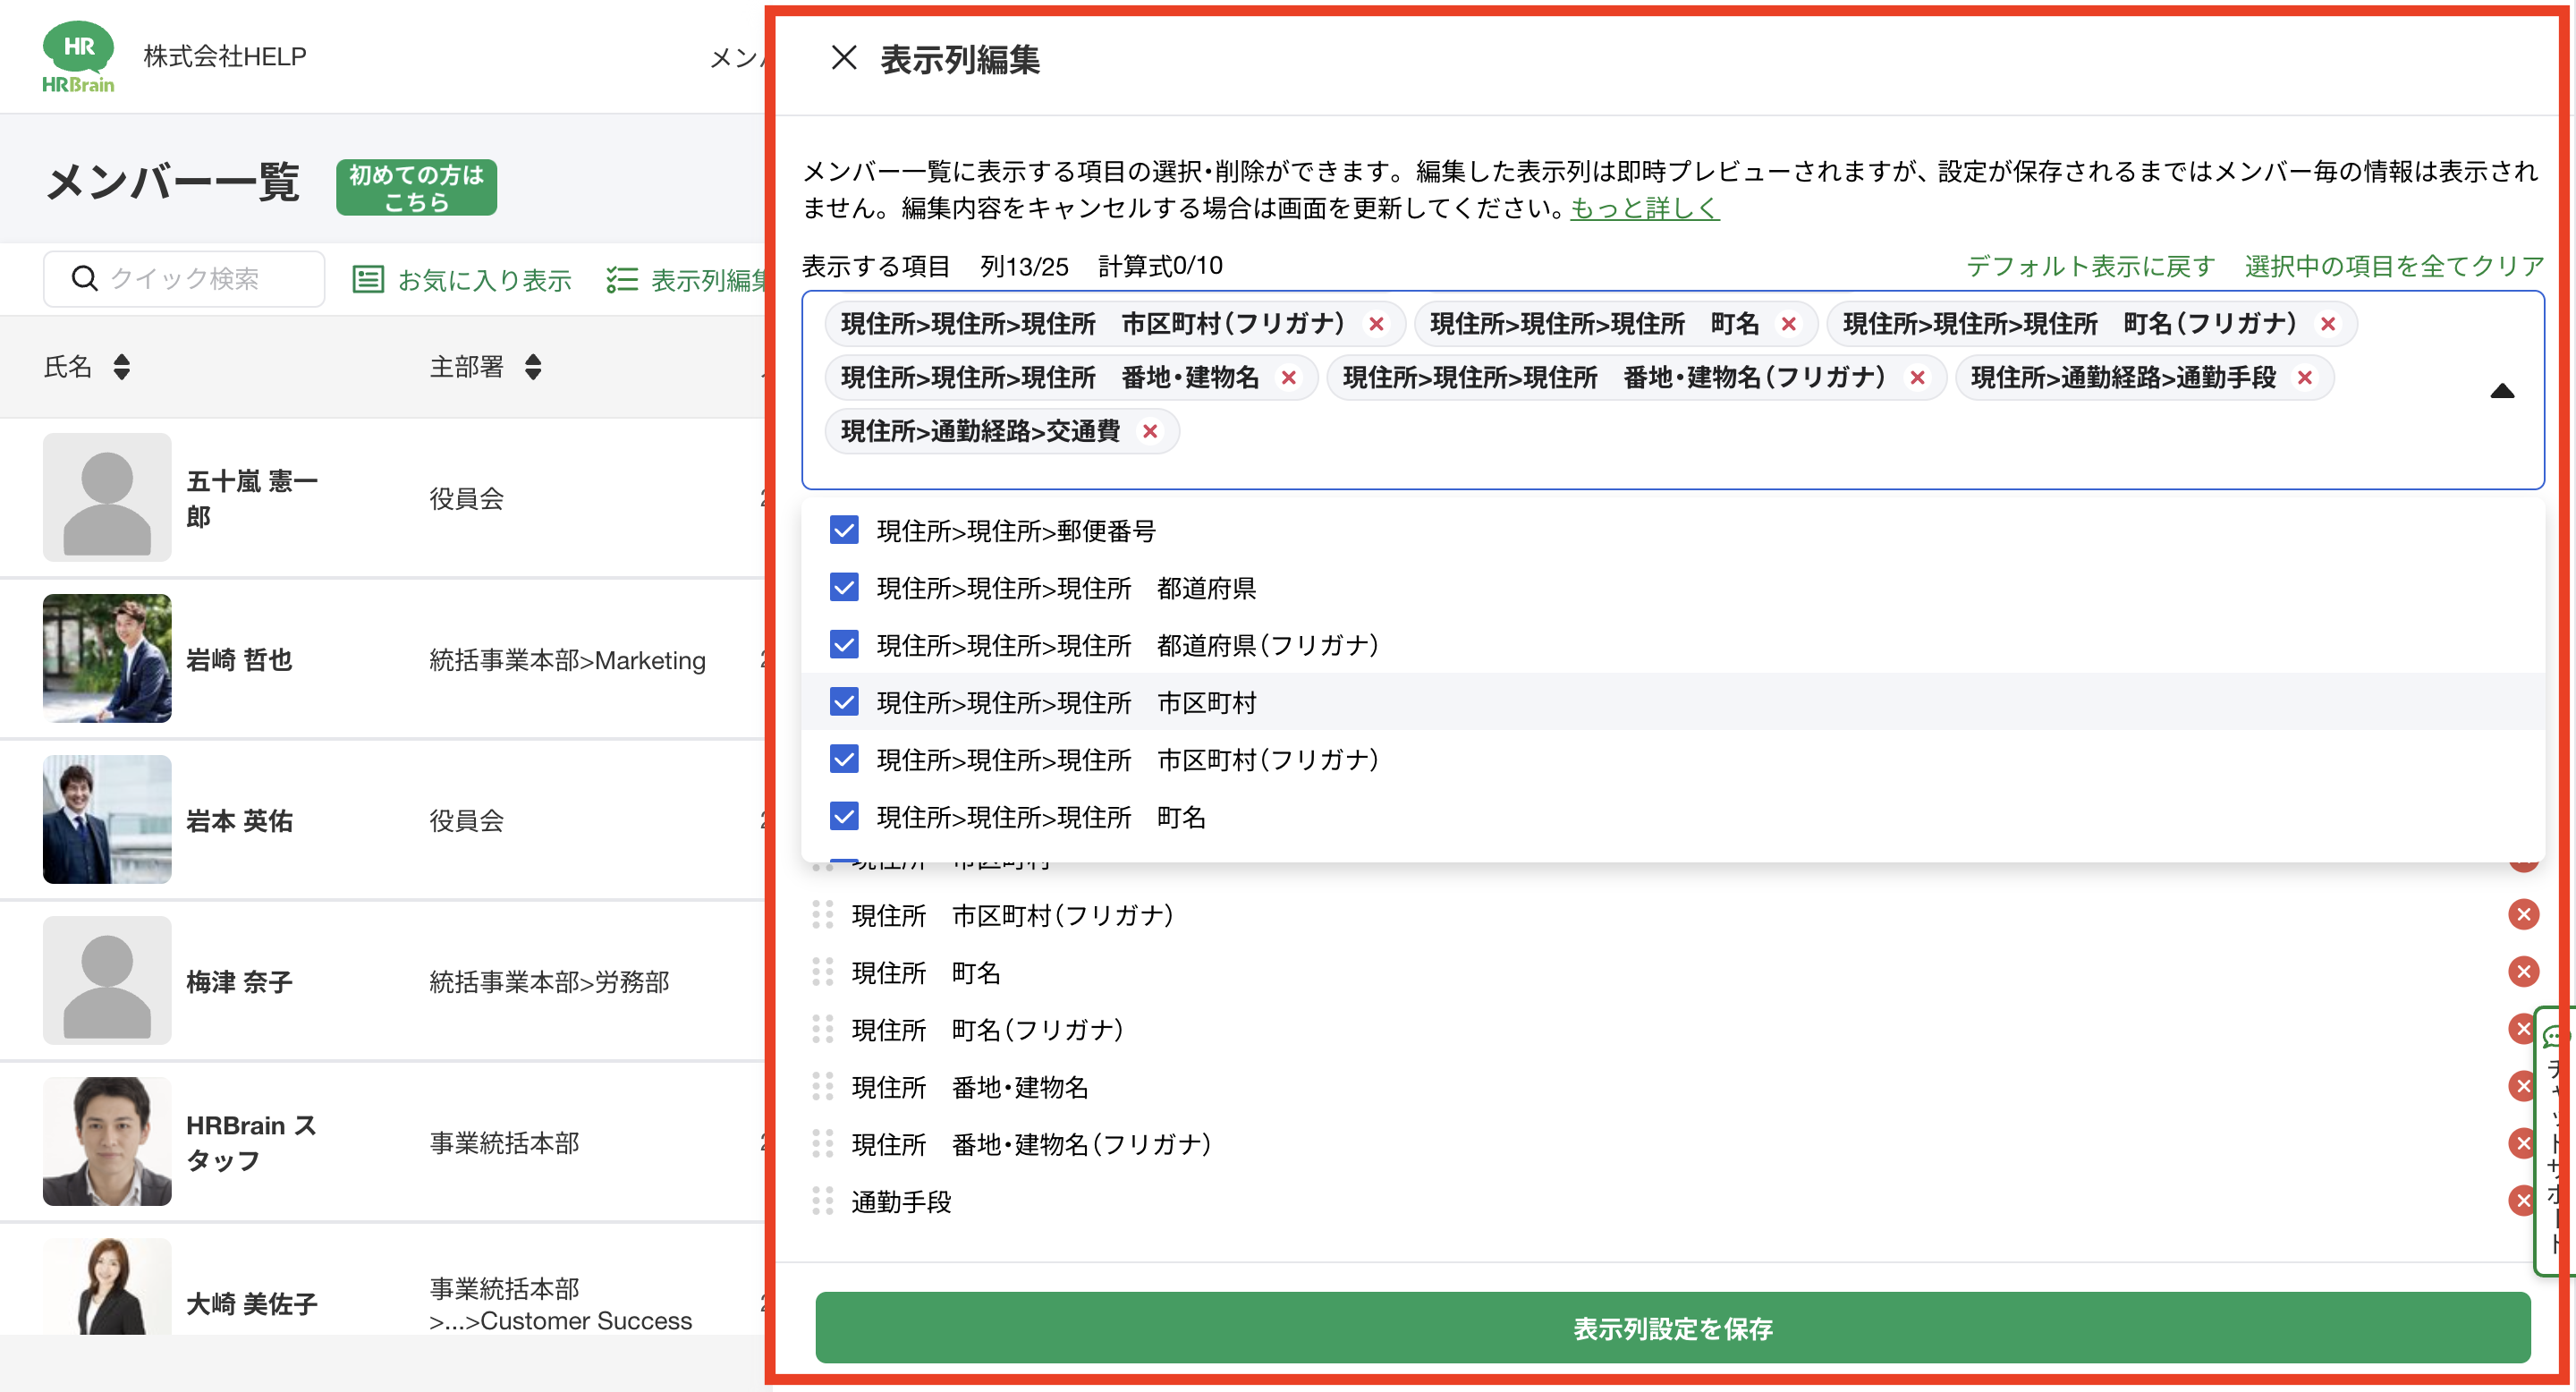Image resolution: width=2576 pixels, height=1392 pixels.
Task: Uncheck 現住所>現住所>現住所 都道府県
Action: 844,587
